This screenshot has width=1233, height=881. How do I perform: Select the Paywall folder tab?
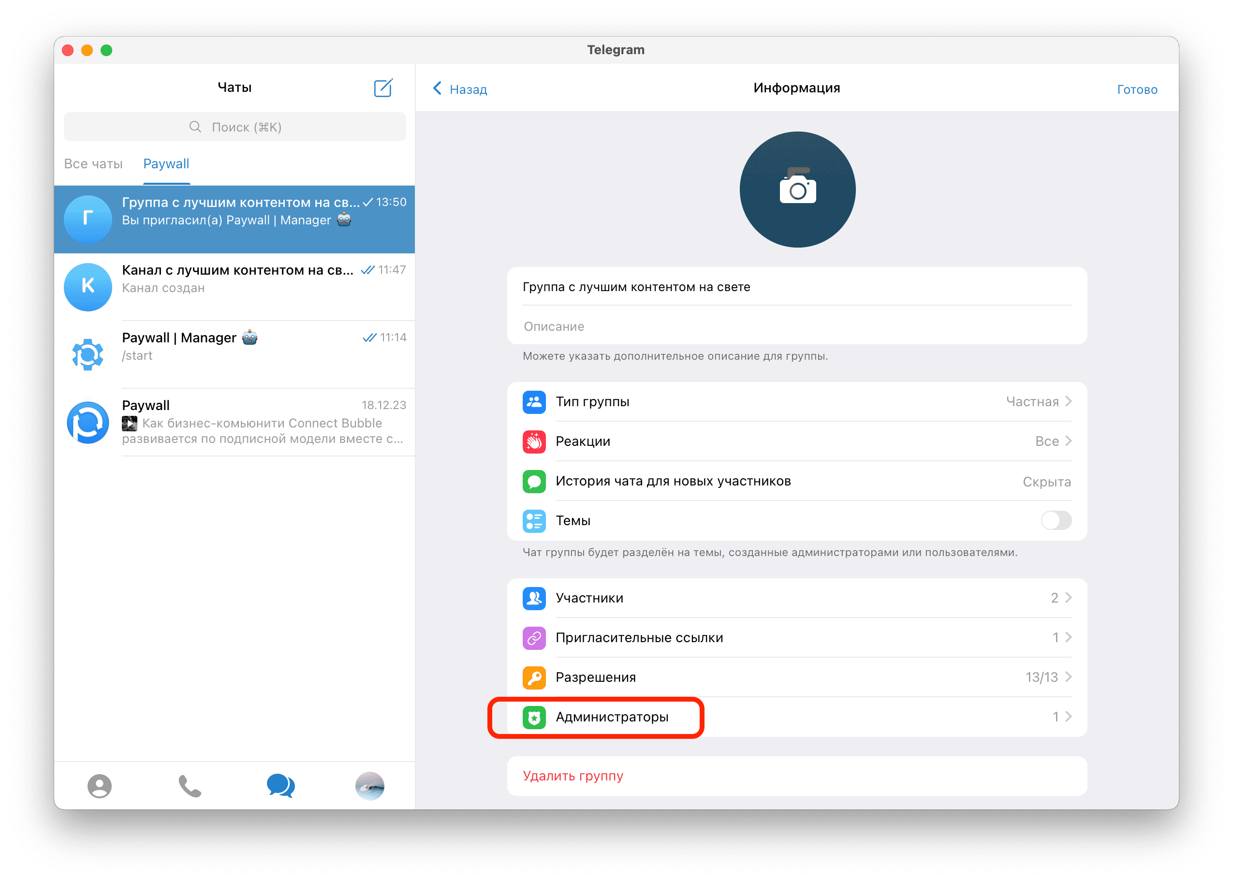pyautogui.click(x=166, y=164)
